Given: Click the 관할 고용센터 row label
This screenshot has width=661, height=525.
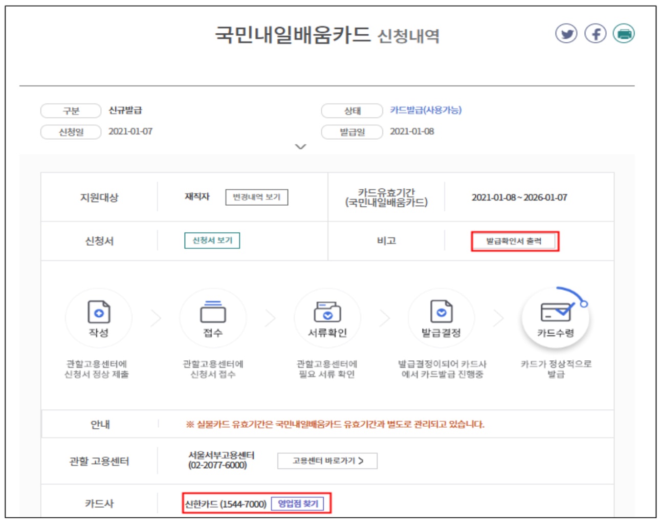Looking at the screenshot, I should coord(99,461).
